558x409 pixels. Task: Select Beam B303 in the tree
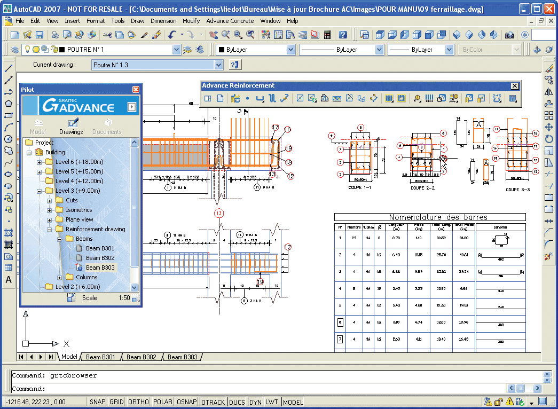pyautogui.click(x=100, y=268)
